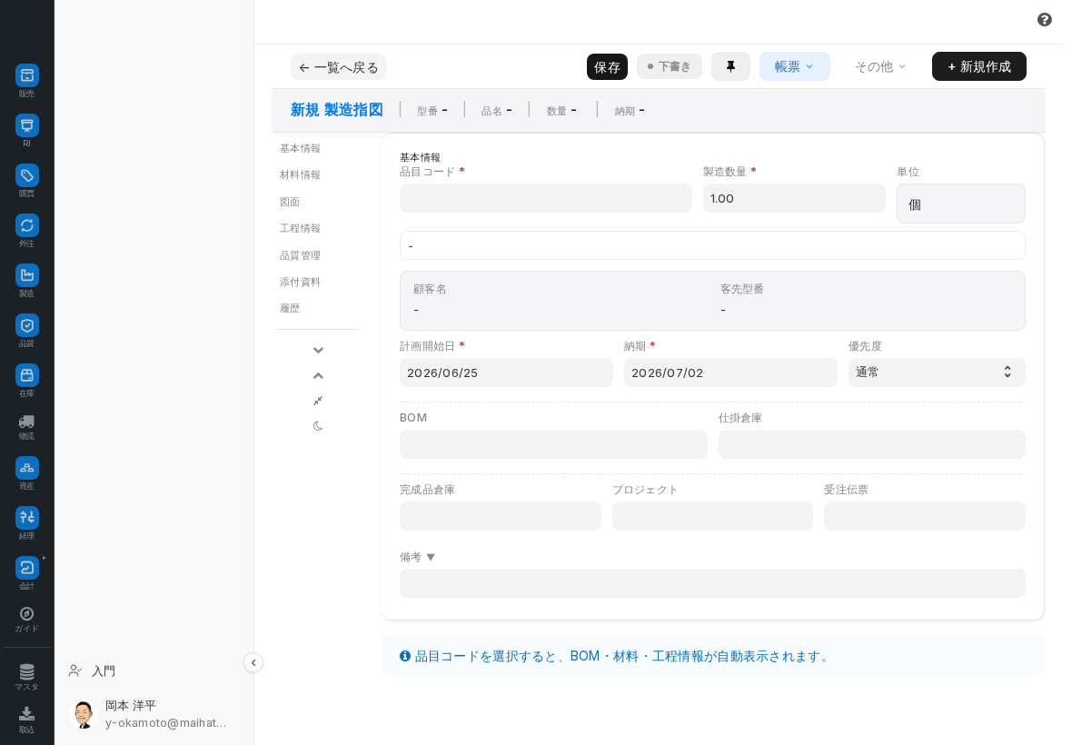Viewport: 1072px width, 745px height.
Task: Click the 保存 save button
Action: point(607,67)
